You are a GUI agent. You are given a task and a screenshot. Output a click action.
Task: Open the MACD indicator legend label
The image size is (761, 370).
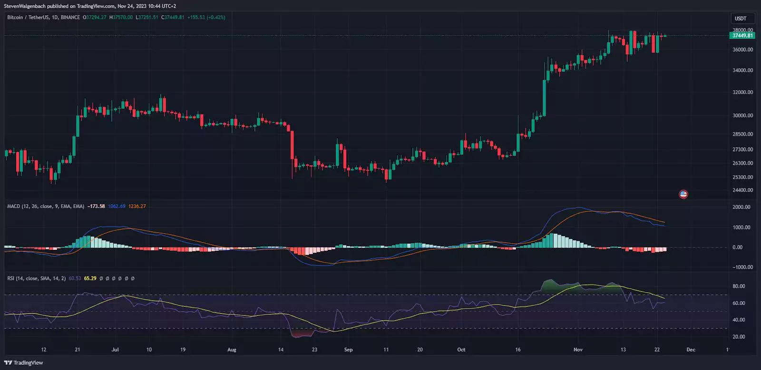point(46,206)
